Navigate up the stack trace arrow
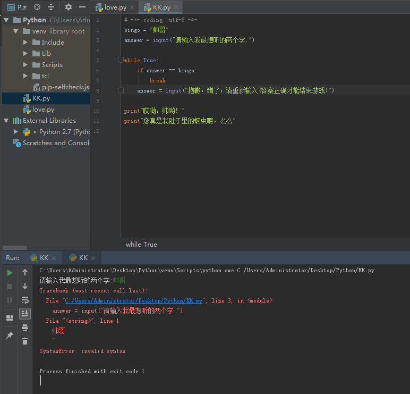410x394 pixels. coord(25,273)
